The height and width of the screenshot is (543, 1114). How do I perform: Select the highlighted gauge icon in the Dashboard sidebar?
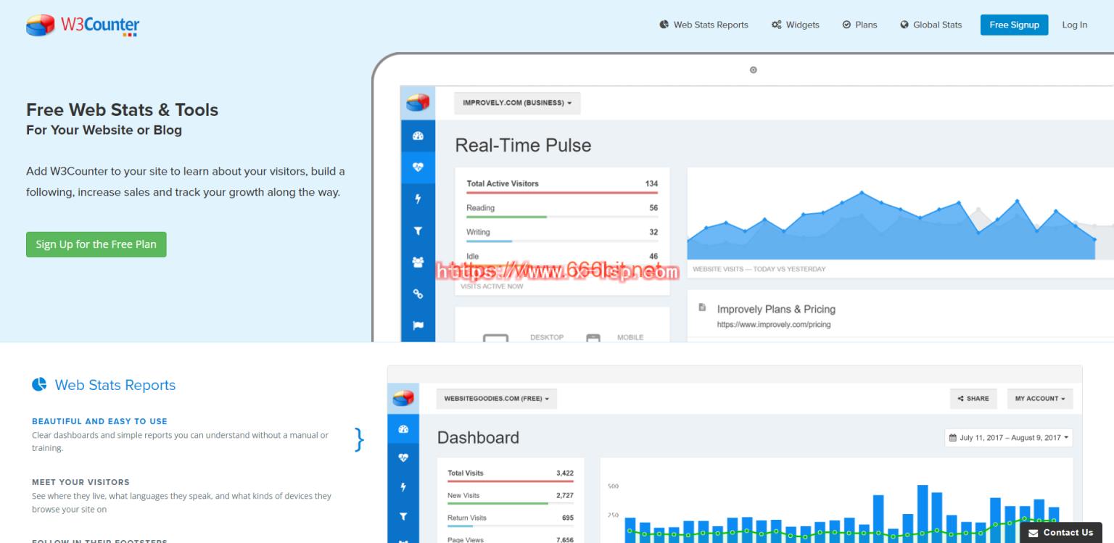pyautogui.click(x=403, y=429)
